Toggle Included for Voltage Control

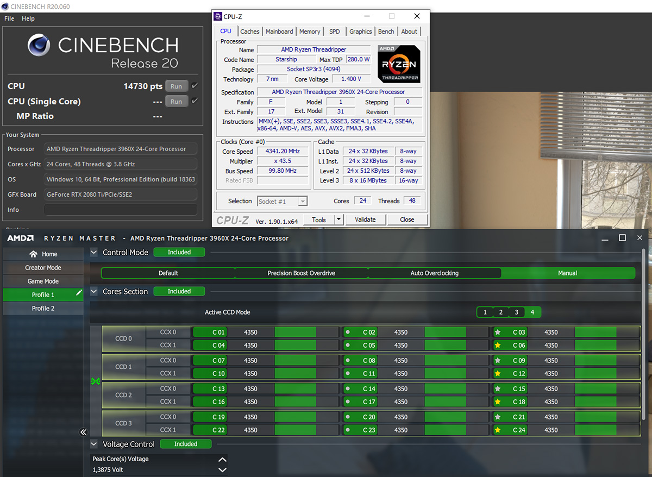(x=186, y=444)
